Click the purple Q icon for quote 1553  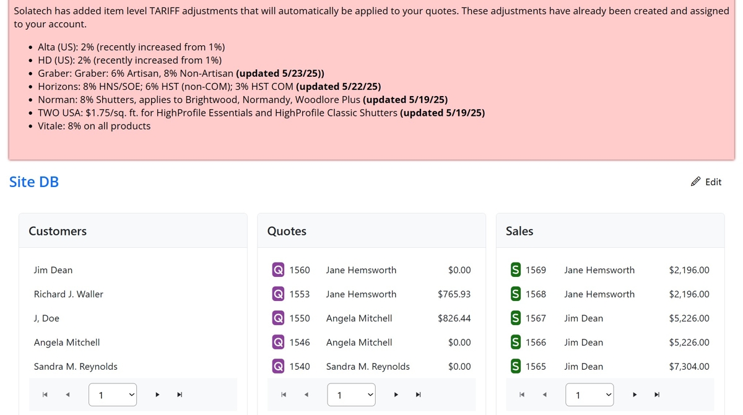[x=278, y=294]
